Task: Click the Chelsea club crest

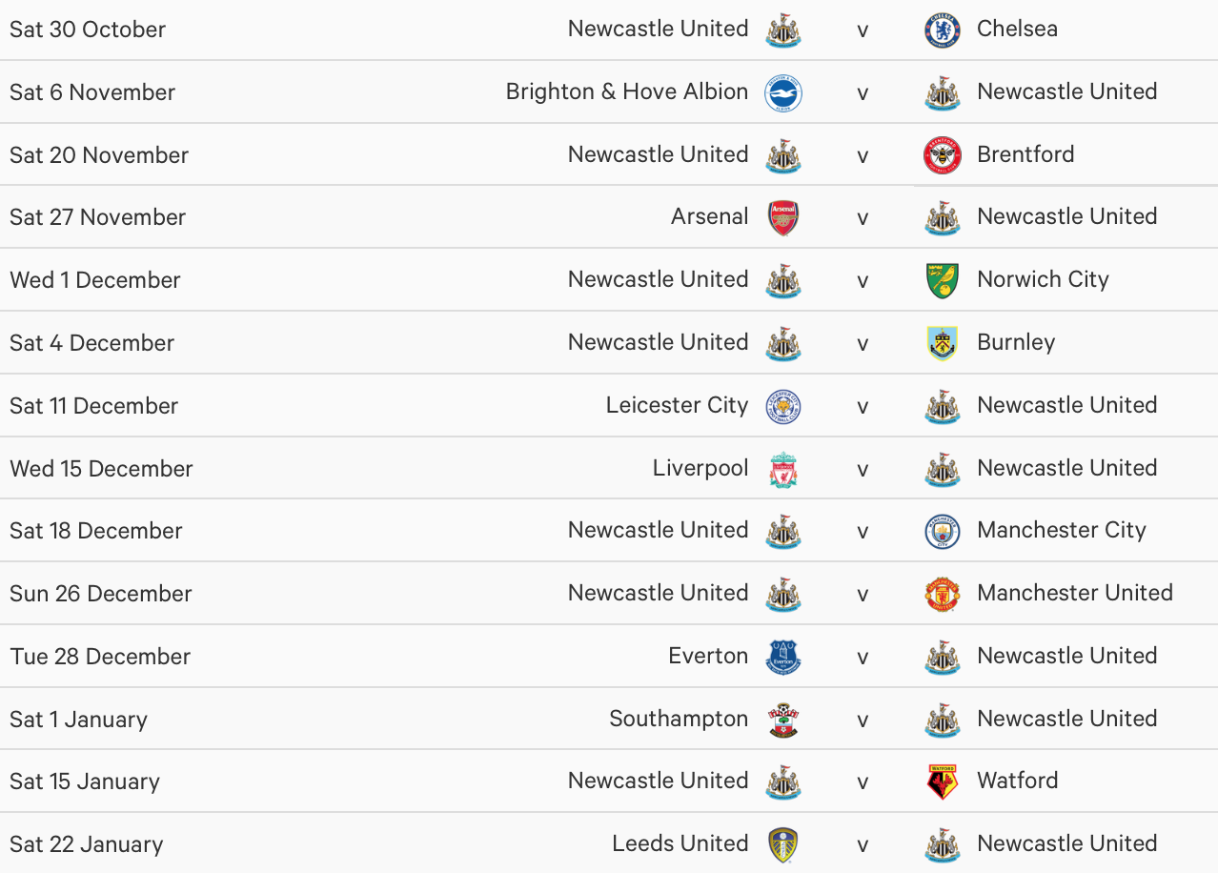Action: (x=943, y=30)
